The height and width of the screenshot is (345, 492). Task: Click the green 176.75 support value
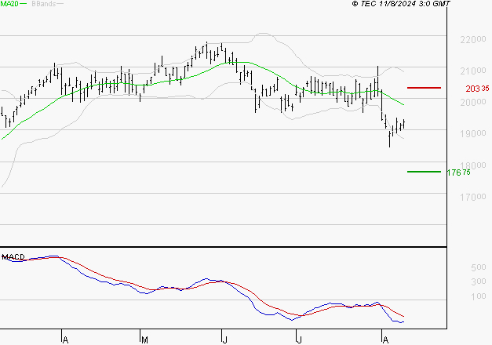[458, 172]
